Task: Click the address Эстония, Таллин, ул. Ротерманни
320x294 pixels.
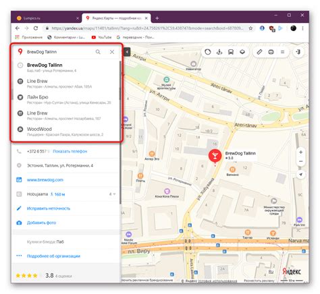Action: click(60, 166)
